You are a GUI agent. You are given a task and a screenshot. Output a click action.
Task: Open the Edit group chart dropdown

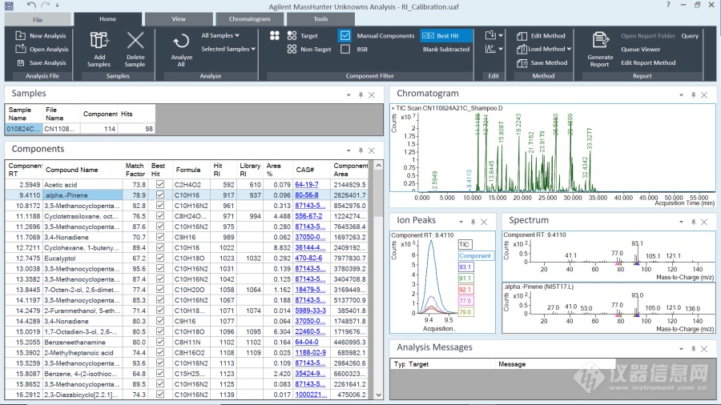(x=501, y=49)
